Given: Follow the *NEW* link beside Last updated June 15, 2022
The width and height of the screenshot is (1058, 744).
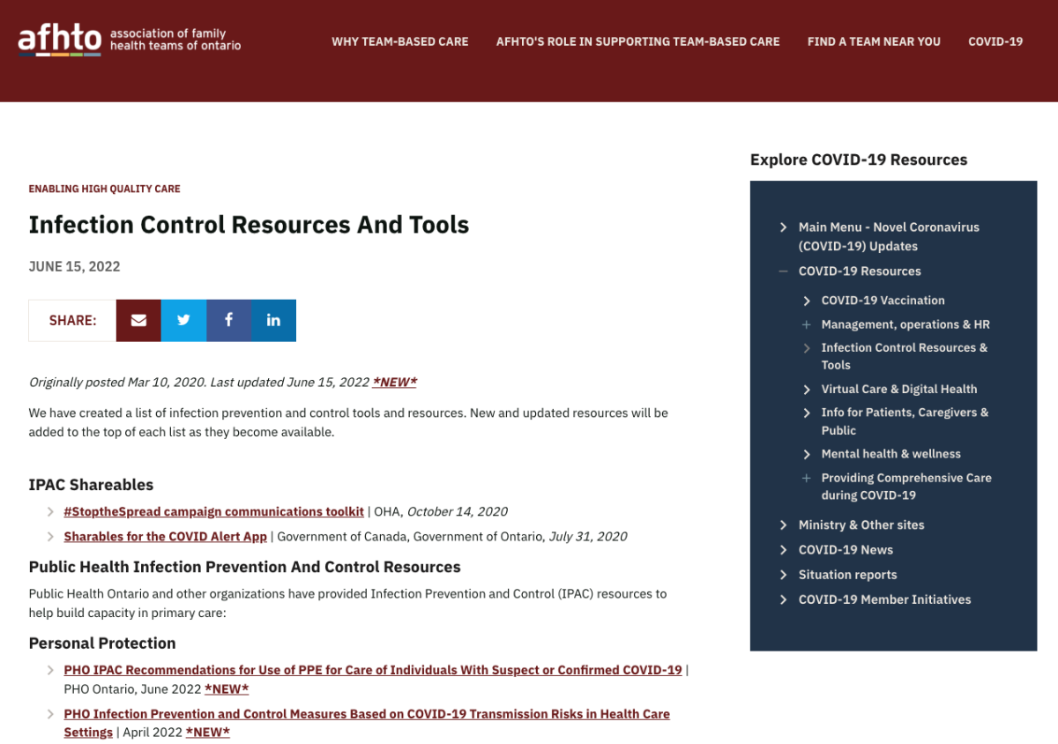Looking at the screenshot, I should [395, 382].
